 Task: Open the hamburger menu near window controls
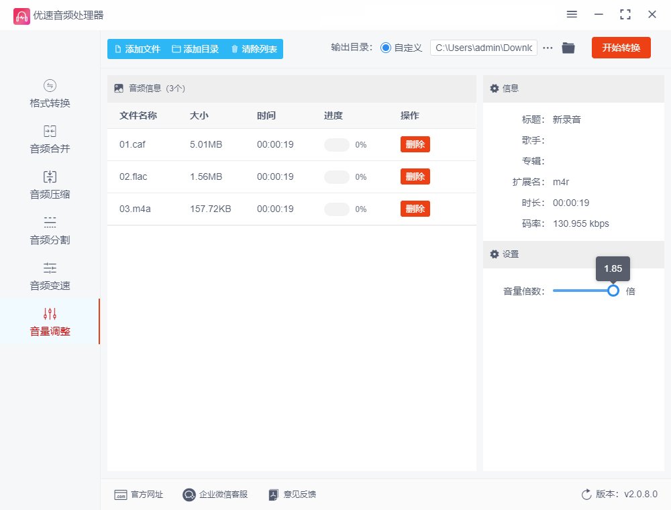(572, 14)
